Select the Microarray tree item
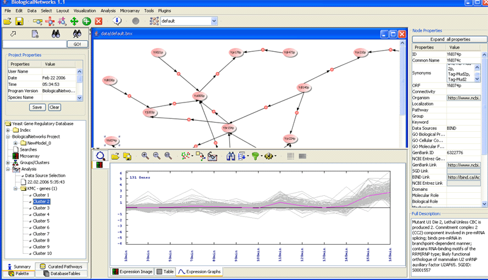488x280 pixels. click(x=29, y=156)
